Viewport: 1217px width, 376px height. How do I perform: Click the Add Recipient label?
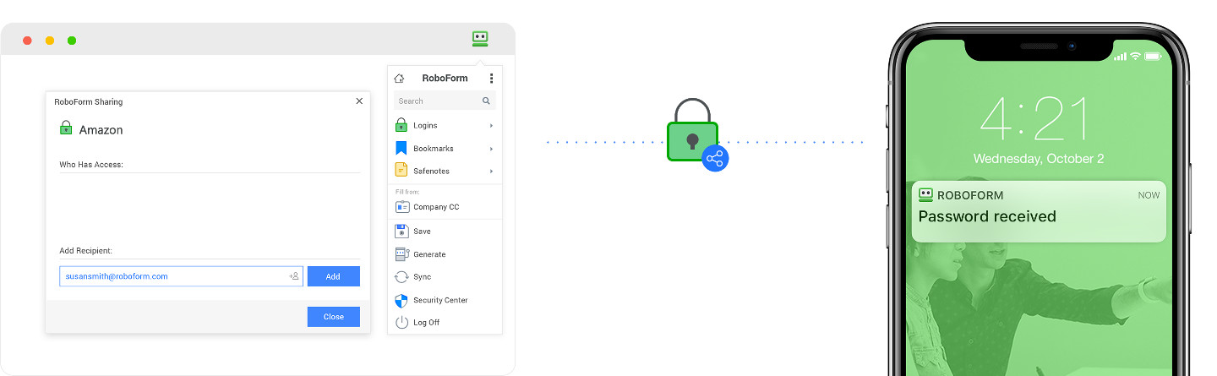click(x=85, y=251)
